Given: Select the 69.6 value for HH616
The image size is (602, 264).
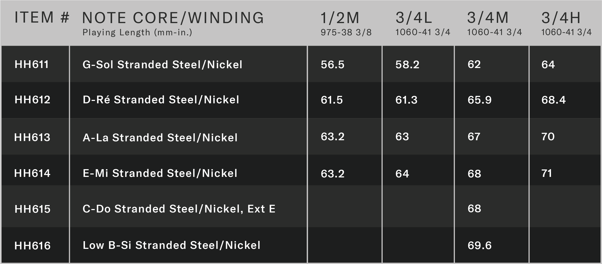Looking at the screenshot, I should coord(480,246).
